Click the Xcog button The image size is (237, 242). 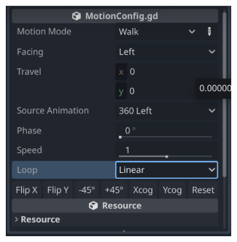click(143, 190)
